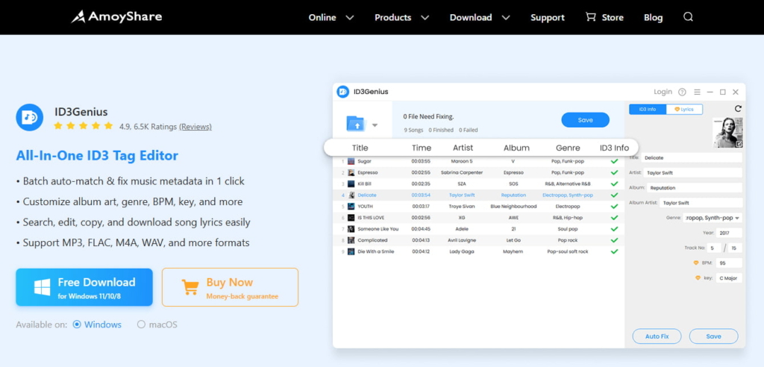Select the macOS radio button

[141, 324]
